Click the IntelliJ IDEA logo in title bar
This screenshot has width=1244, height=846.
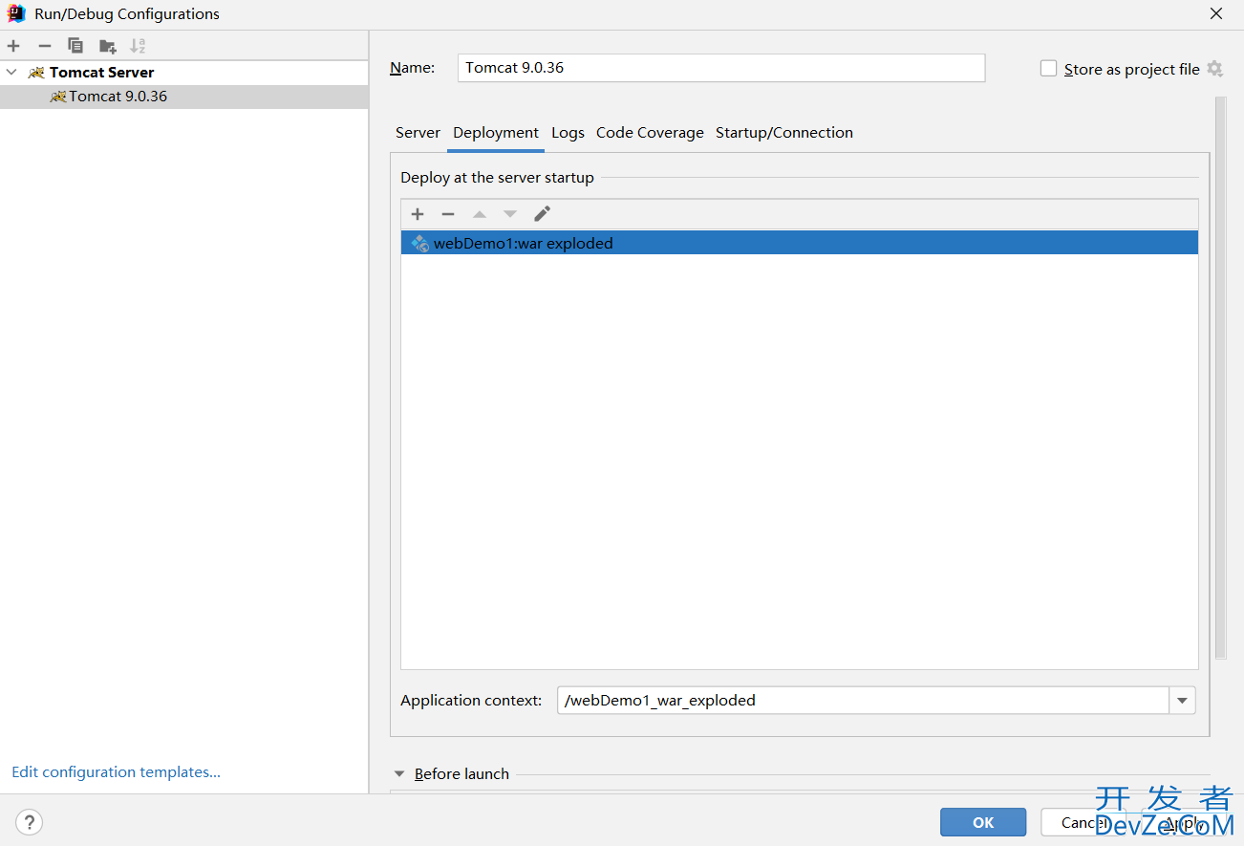point(16,13)
